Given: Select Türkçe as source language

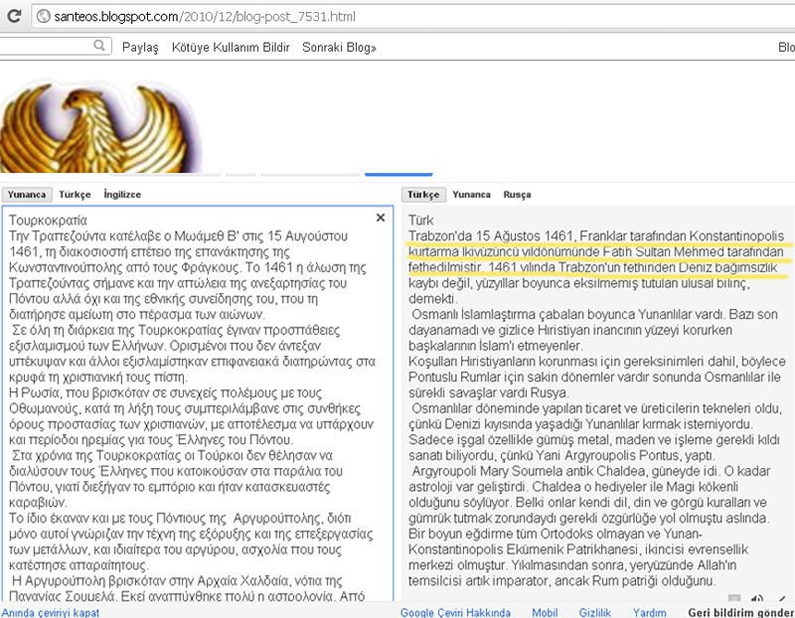Looking at the screenshot, I should point(76,195).
